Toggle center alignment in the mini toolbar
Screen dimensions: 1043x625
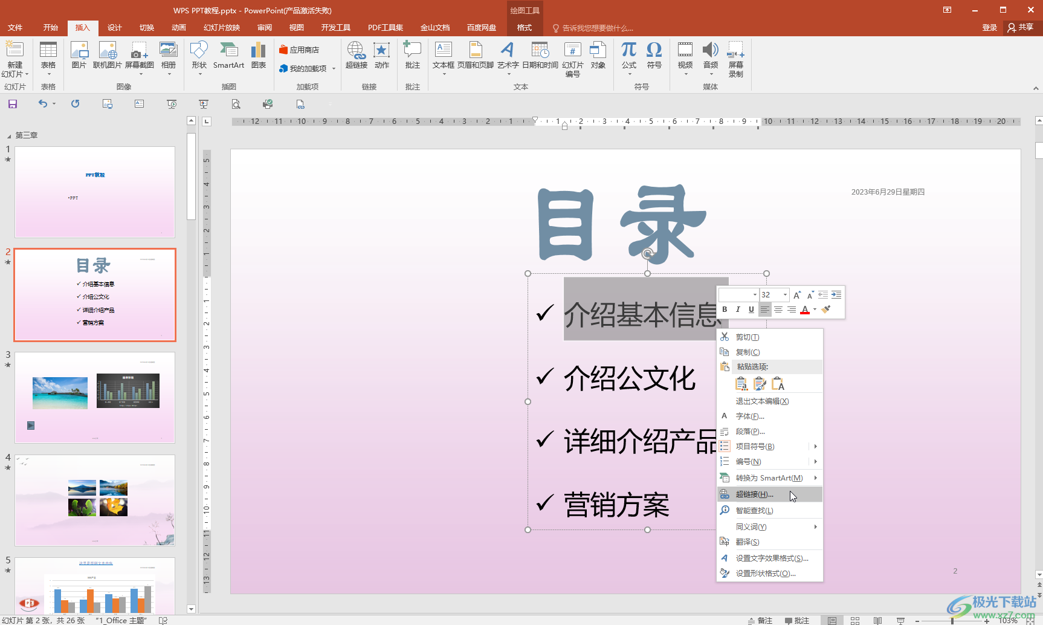pyautogui.click(x=778, y=309)
